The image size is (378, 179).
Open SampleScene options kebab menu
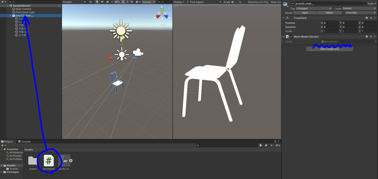tap(59, 6)
